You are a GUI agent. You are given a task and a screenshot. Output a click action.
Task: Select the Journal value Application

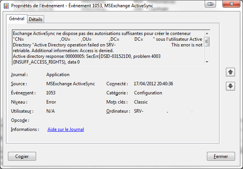point(58,75)
